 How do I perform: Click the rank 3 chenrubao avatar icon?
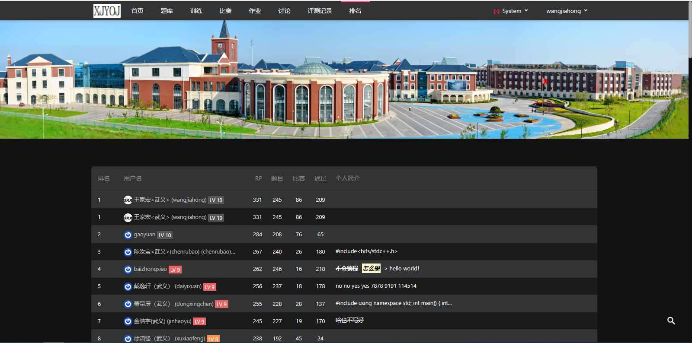(x=128, y=252)
